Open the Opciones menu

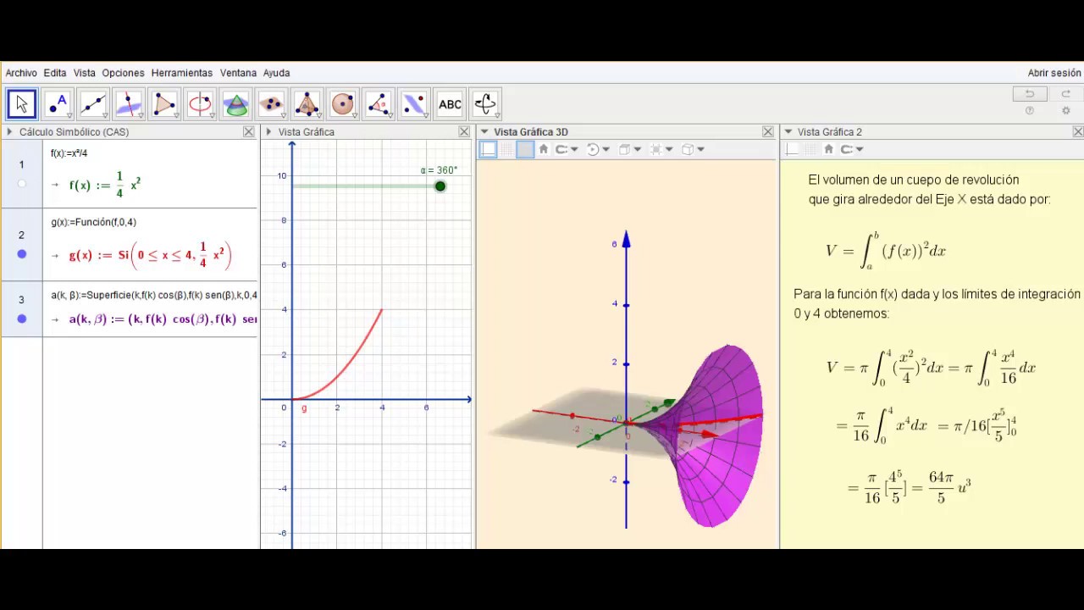coord(123,73)
